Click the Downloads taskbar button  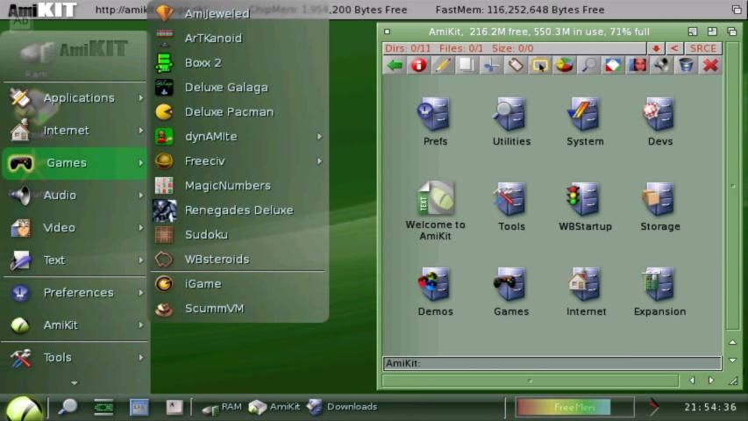(x=343, y=407)
